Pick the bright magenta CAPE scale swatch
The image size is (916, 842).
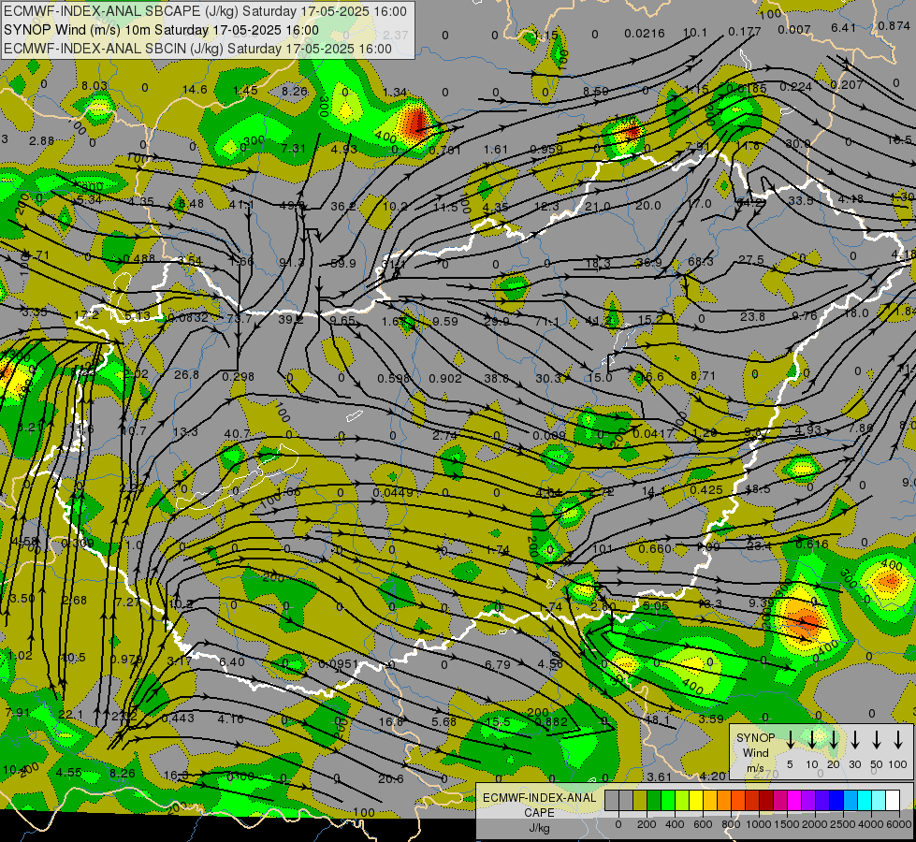click(x=794, y=800)
